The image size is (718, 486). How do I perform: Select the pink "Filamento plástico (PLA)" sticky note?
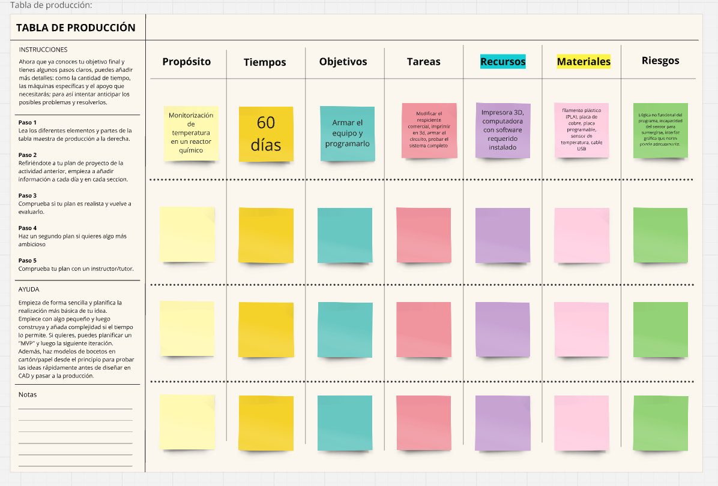(x=580, y=129)
